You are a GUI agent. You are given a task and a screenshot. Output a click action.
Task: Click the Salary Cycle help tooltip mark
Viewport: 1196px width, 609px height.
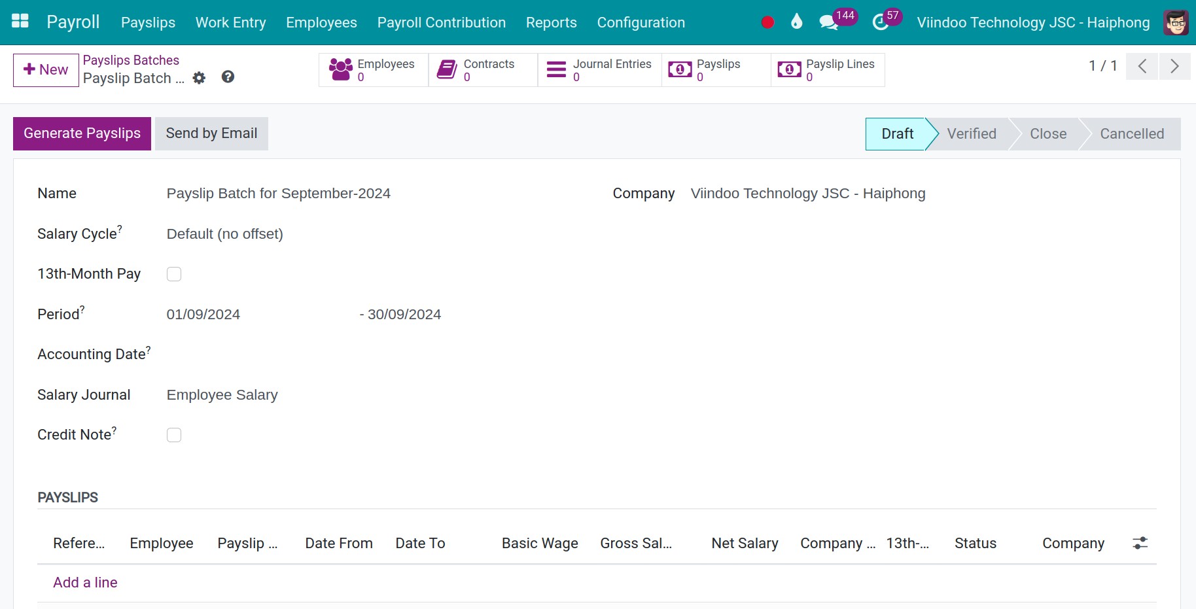pos(120,228)
